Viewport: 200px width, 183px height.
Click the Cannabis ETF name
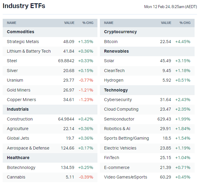coord(16,177)
